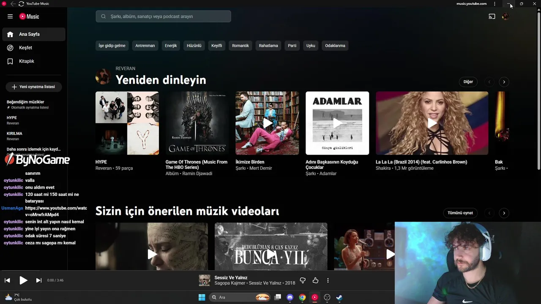This screenshot has width=541, height=304.
Task: Click the taskbar Ara search box
Action: pyautogui.click(x=239, y=297)
